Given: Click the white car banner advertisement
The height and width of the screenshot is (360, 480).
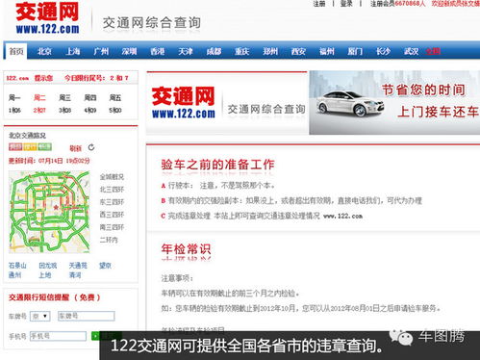Looking at the screenshot, I should [x=394, y=103].
